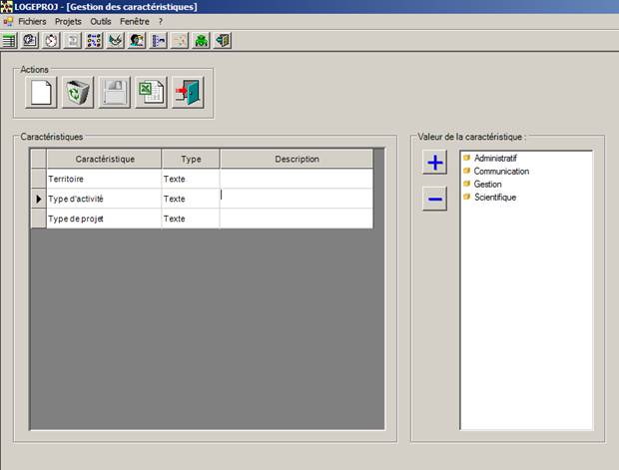Screen dimensions: 619x470
Task: Open the Outils menu
Action: pyautogui.click(x=100, y=21)
